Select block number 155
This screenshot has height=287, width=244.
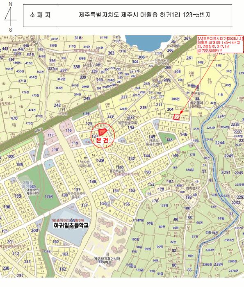point(126,204)
